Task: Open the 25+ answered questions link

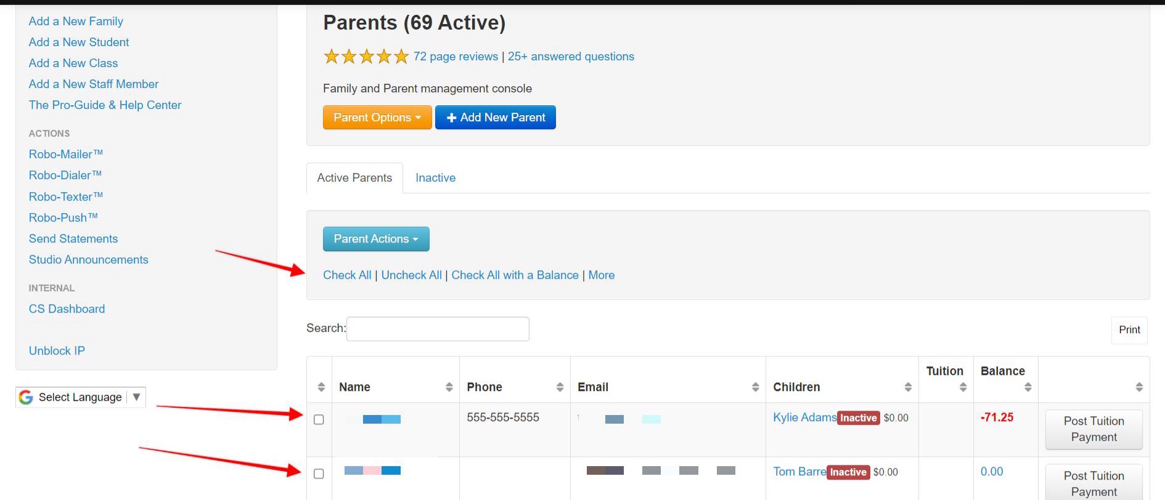Action: tap(571, 57)
